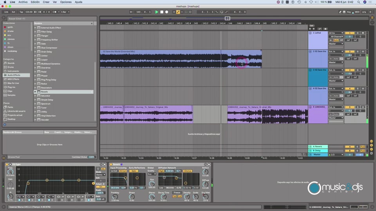This screenshot has width=376, height=211.
Task: Select the Plug-ins category in browser
Action: click(x=11, y=87)
